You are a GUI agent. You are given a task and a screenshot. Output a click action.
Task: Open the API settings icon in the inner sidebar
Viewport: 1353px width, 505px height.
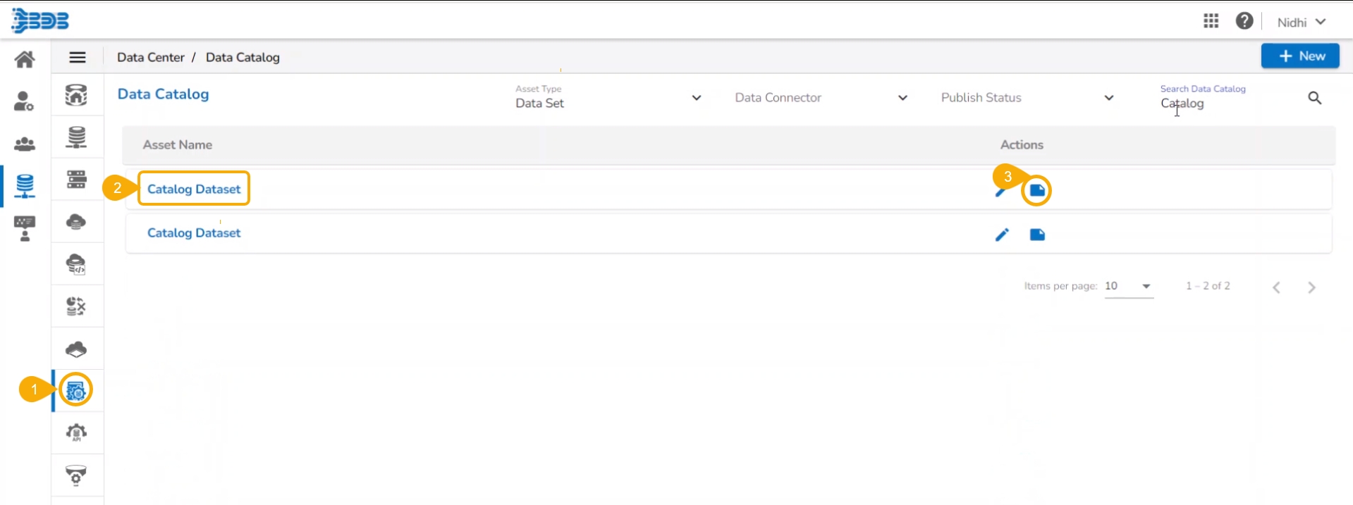coord(76,432)
